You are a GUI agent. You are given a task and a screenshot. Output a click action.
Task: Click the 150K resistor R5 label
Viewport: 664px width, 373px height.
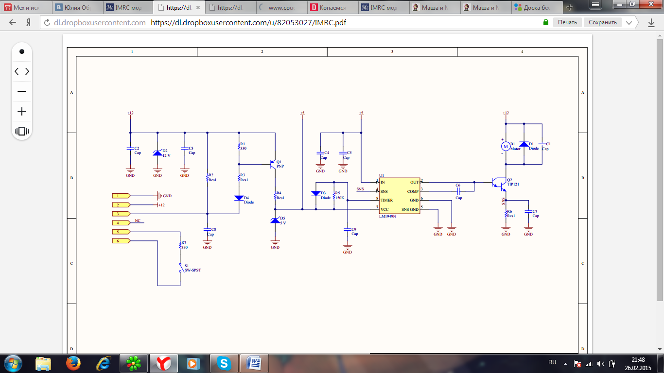point(340,198)
